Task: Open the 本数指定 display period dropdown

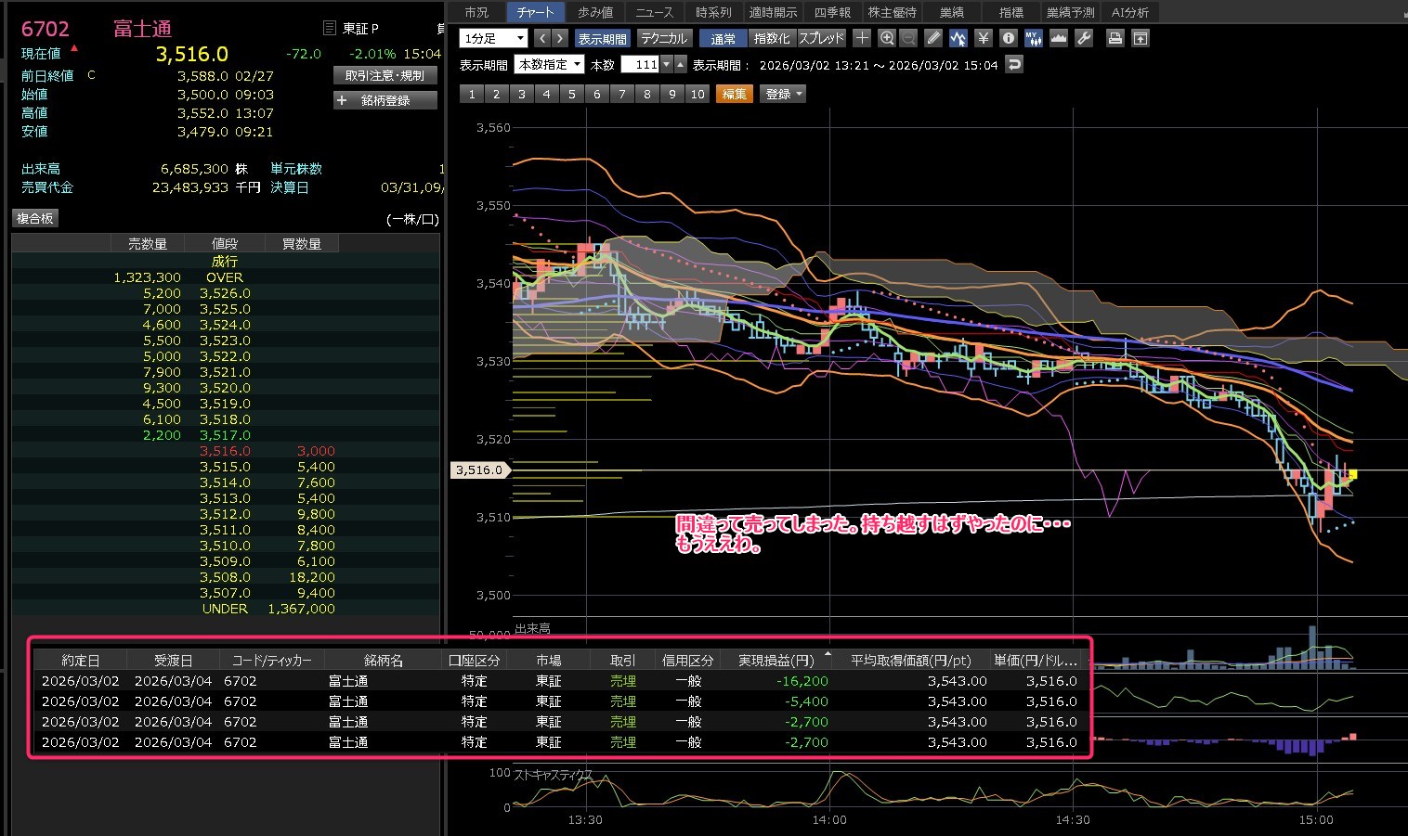Action: [x=550, y=65]
